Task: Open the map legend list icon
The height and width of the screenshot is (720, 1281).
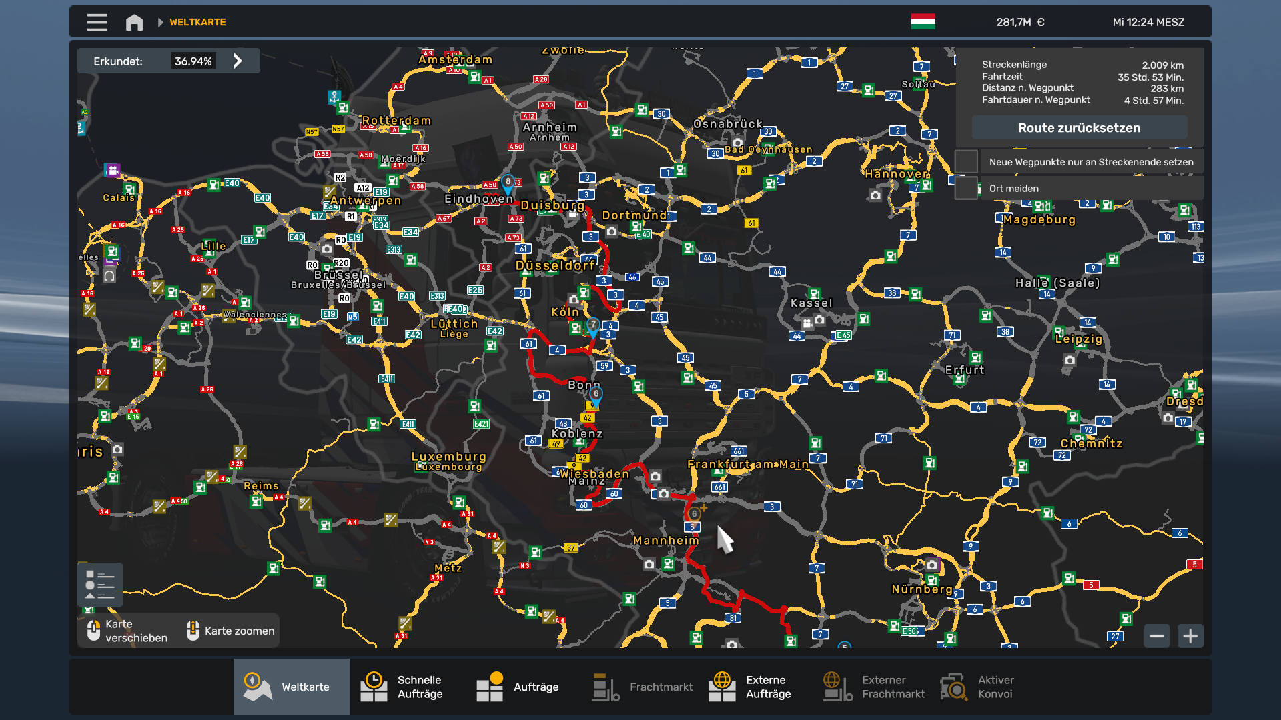Action: click(100, 585)
